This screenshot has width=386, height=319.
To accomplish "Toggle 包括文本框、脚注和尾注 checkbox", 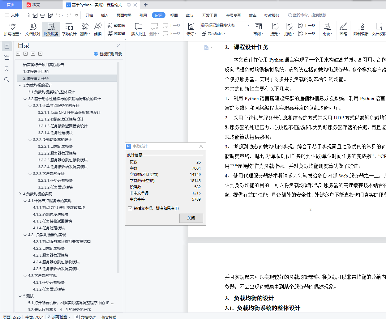I will (x=130, y=208).
